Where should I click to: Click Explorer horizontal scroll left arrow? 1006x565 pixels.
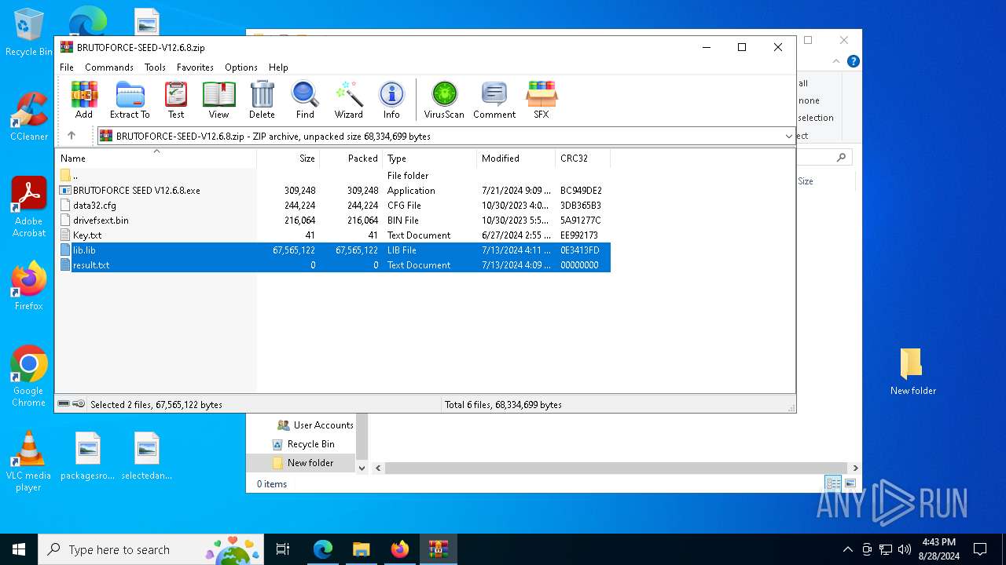click(x=378, y=468)
